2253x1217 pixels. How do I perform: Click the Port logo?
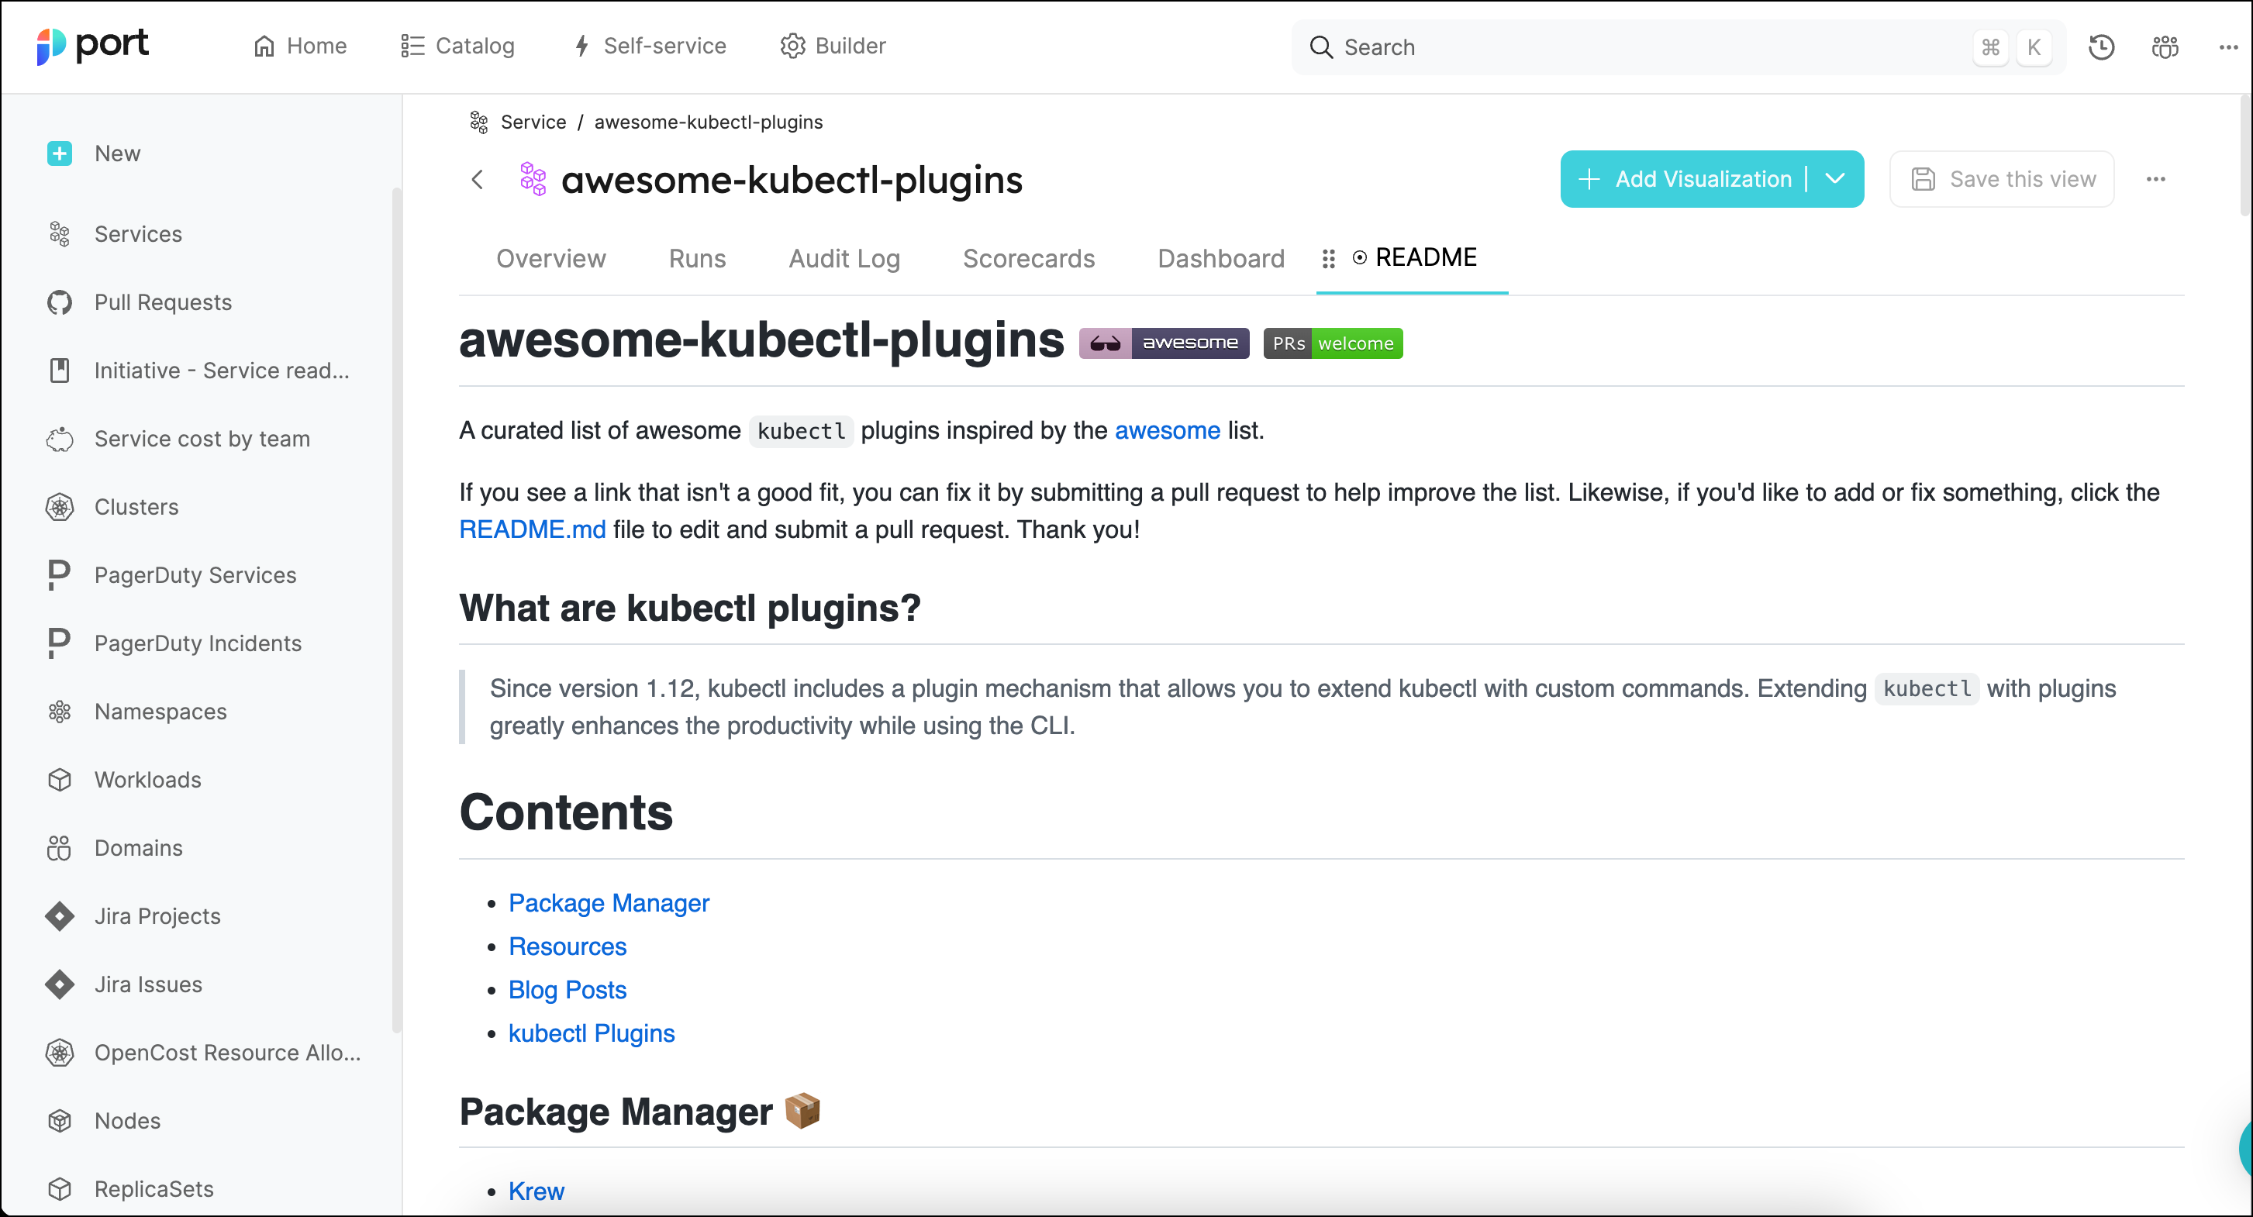[x=93, y=46]
